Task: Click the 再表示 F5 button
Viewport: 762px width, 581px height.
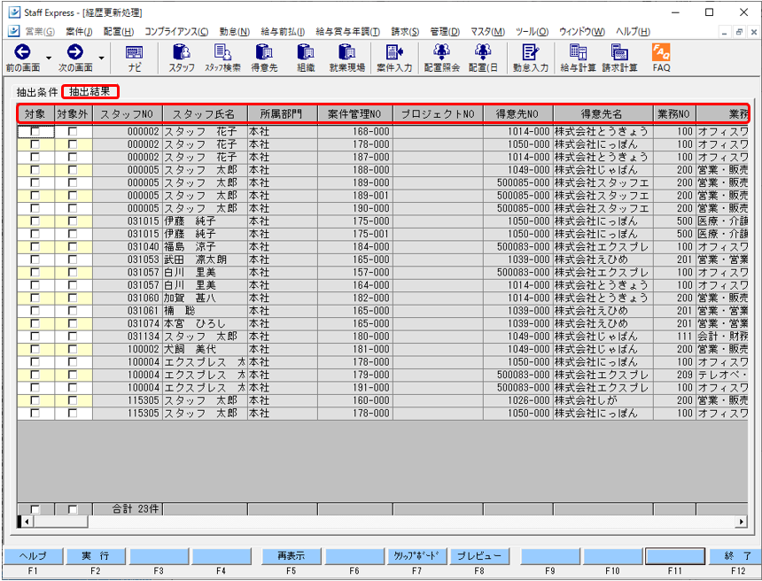Action: 292,555
